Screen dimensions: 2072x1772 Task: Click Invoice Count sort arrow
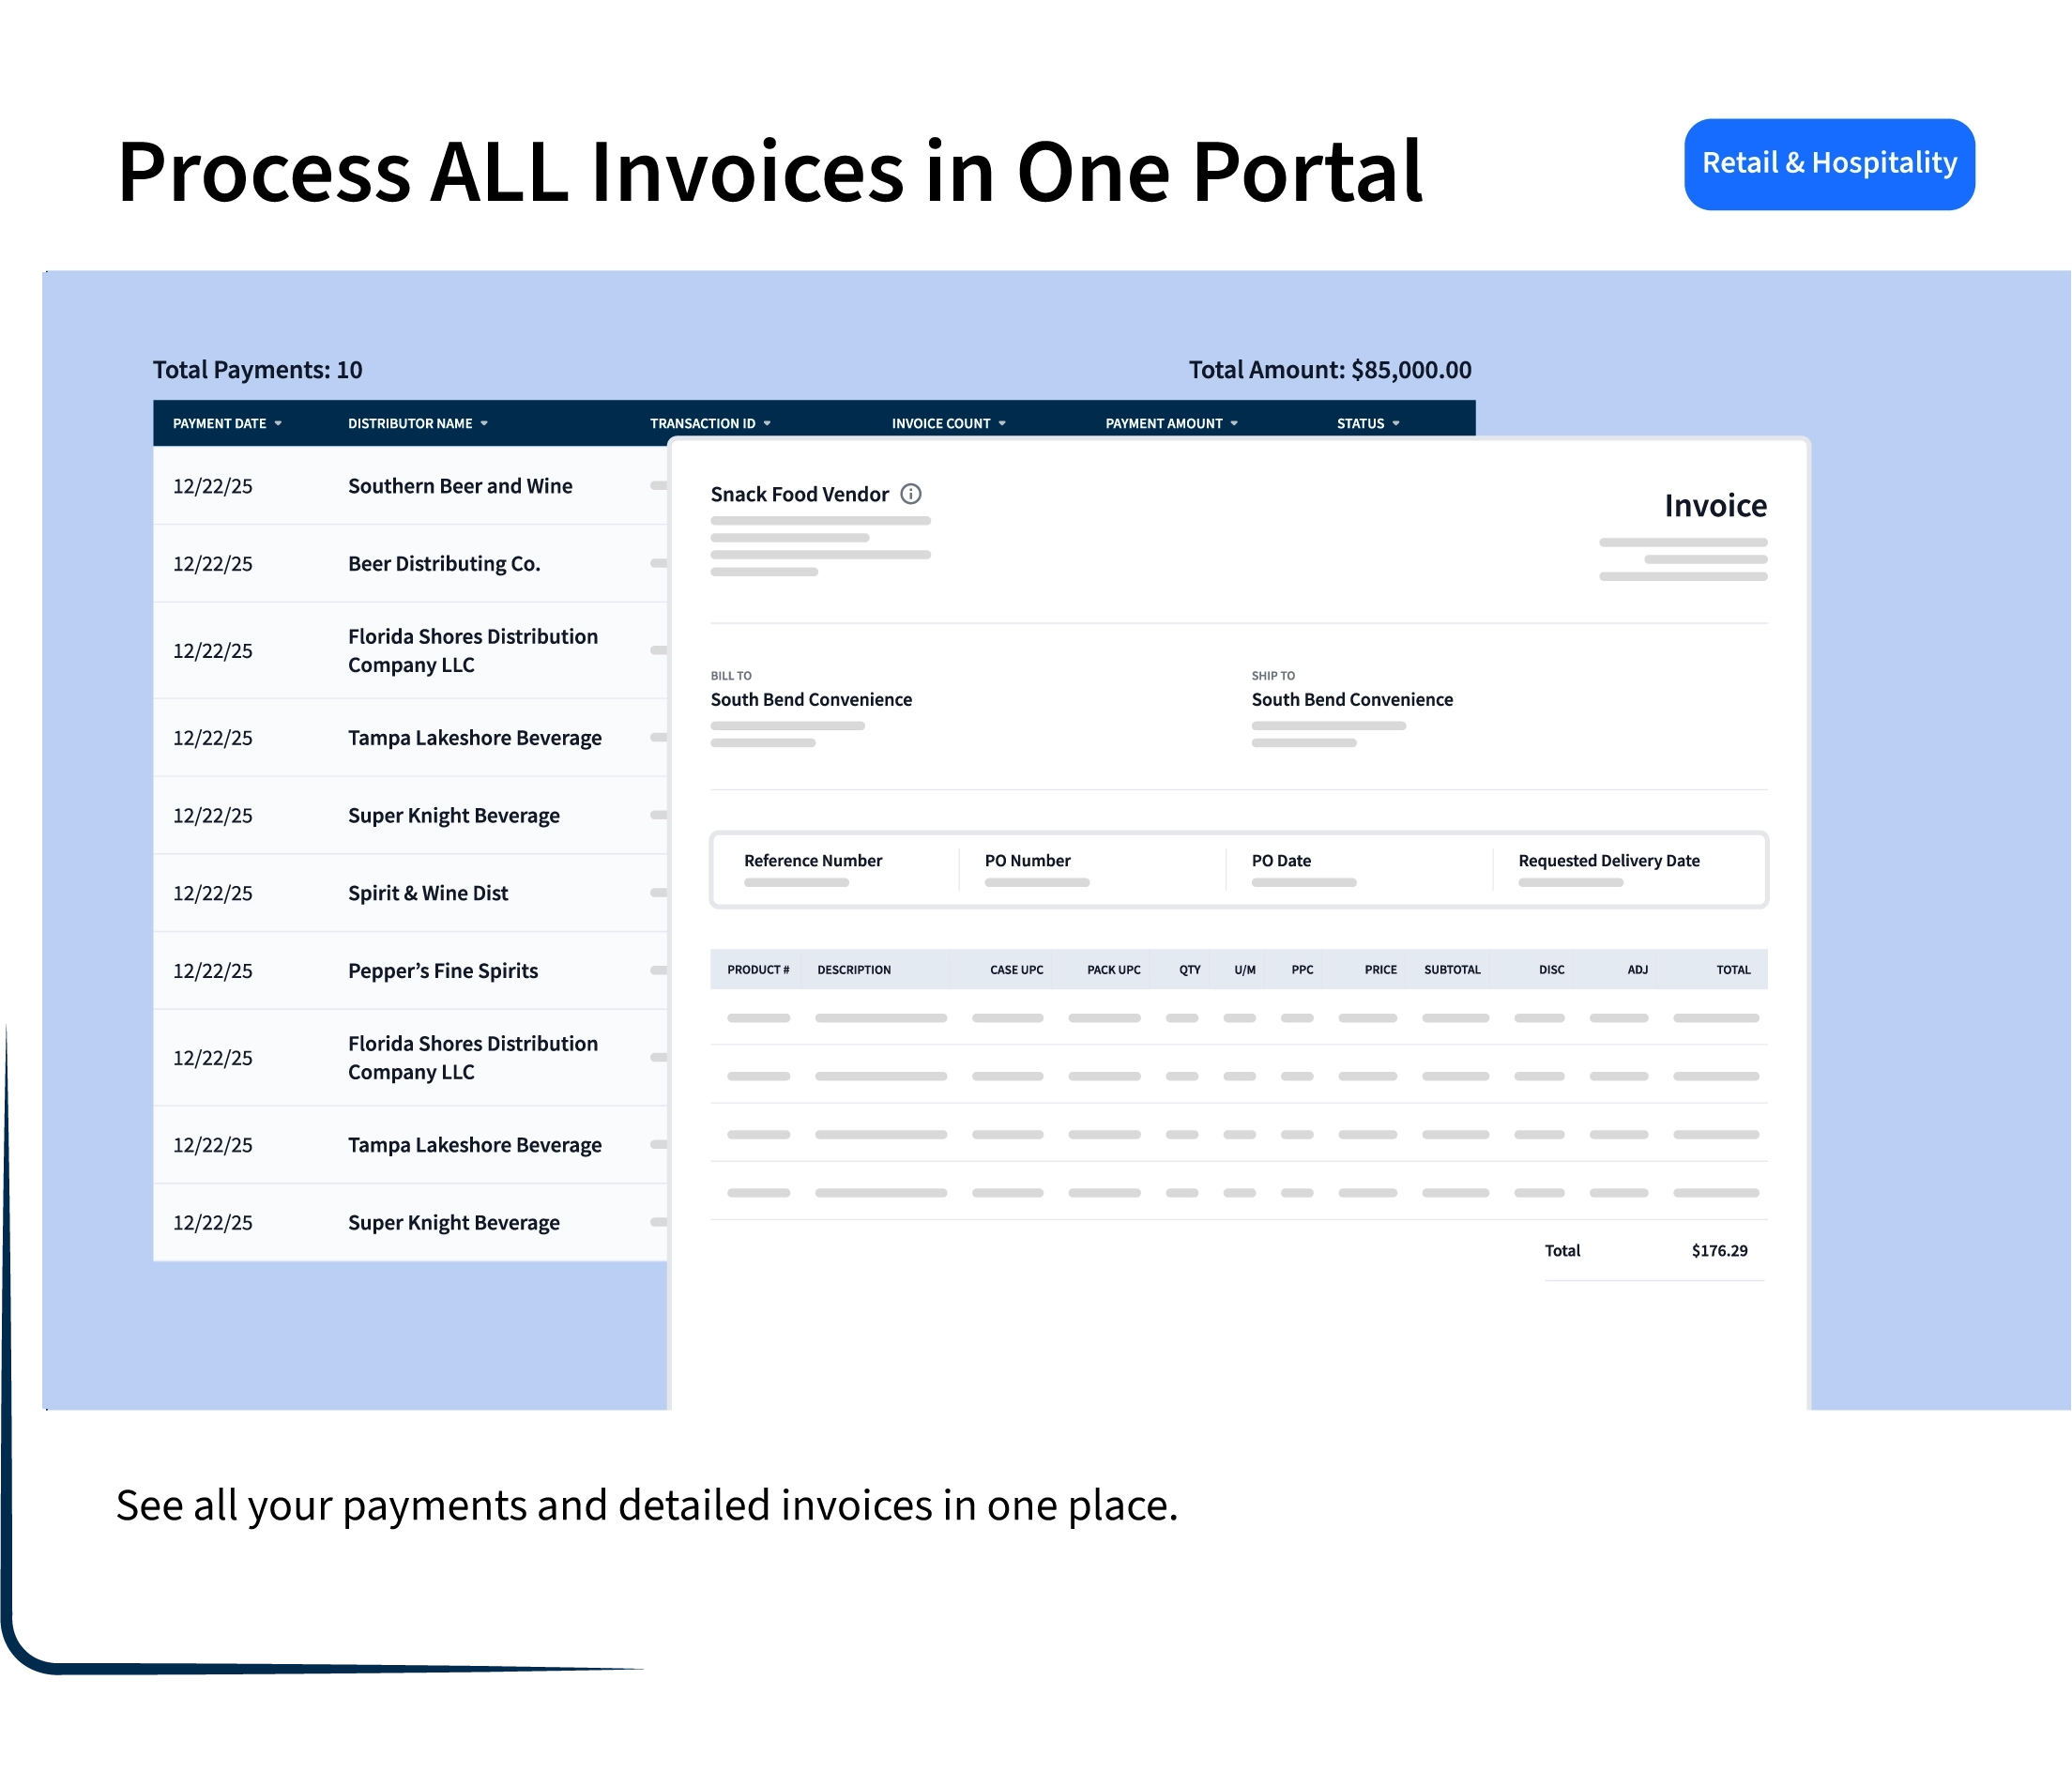[x=1002, y=424]
